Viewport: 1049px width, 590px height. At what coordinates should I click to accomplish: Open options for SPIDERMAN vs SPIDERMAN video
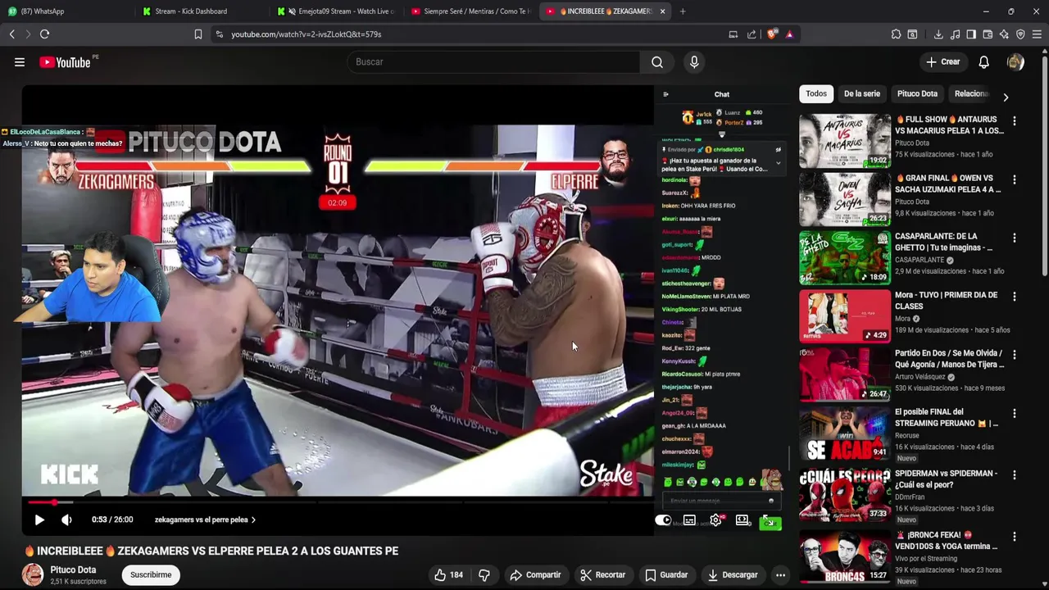1015,474
